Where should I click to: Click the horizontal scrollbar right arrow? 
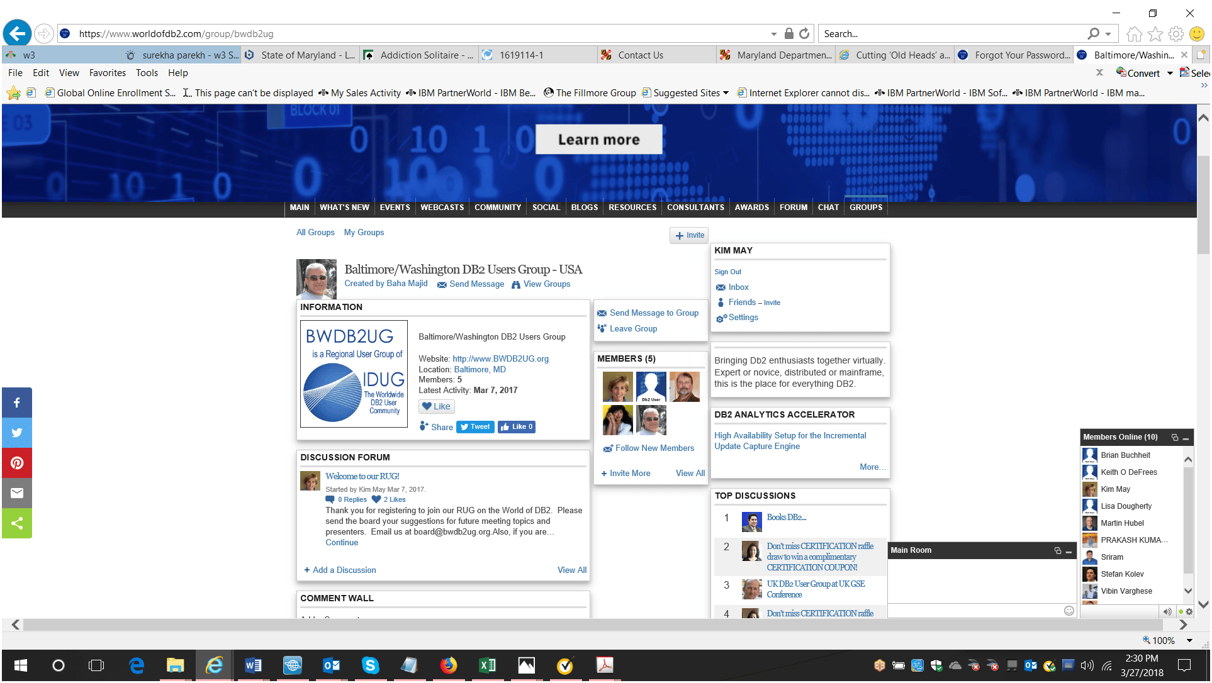tap(1184, 625)
